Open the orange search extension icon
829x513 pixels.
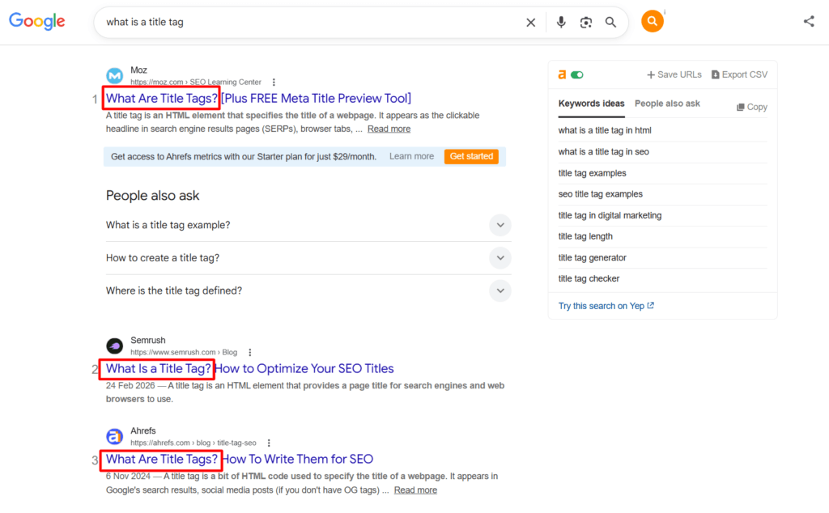(x=653, y=21)
